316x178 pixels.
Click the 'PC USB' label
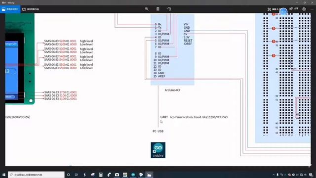158,131
